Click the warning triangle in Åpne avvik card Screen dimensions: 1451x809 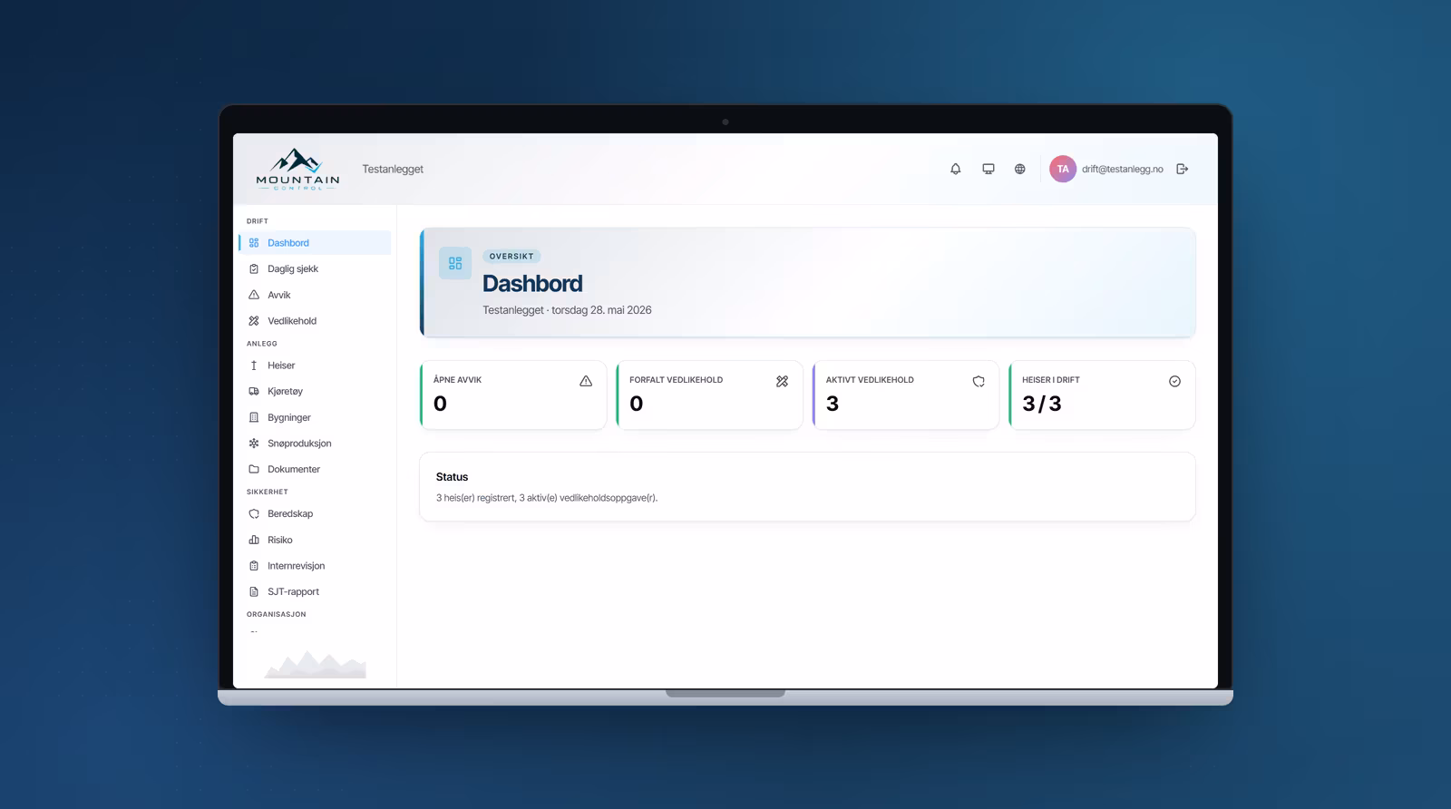pos(586,381)
